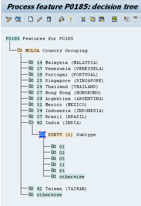This screenshot has width=141, height=206.
Task: Select the Venezuela (VENEZUELA) text
Action: click(x=74, y=69)
